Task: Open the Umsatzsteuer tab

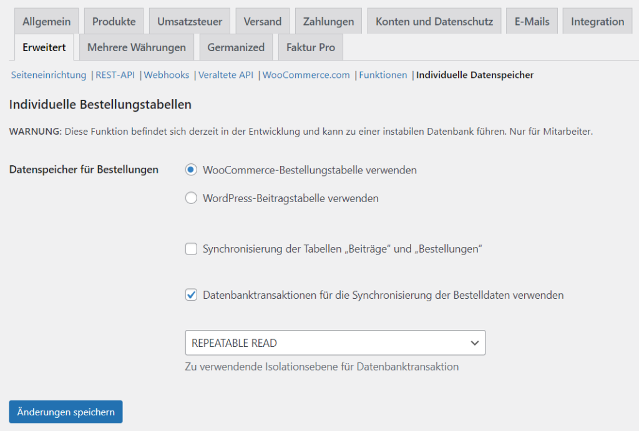Action: 190,21
